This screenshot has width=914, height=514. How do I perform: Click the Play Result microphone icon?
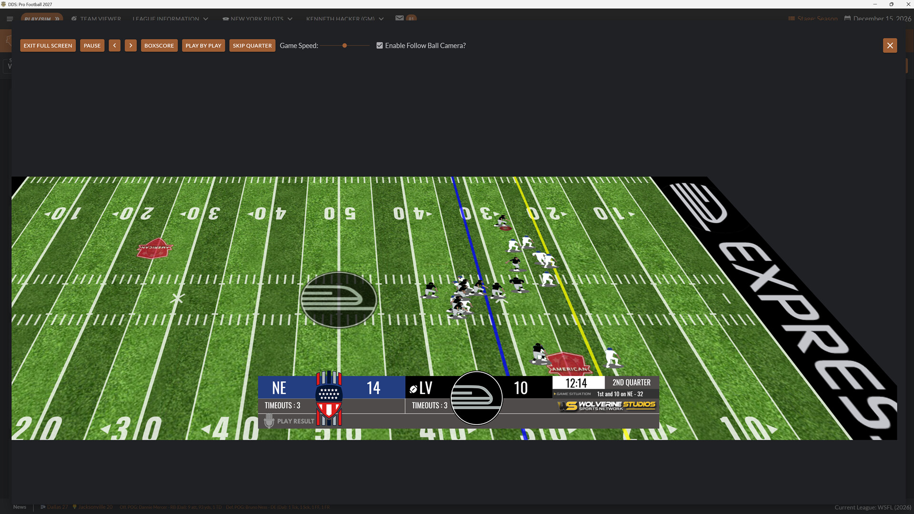point(269,421)
